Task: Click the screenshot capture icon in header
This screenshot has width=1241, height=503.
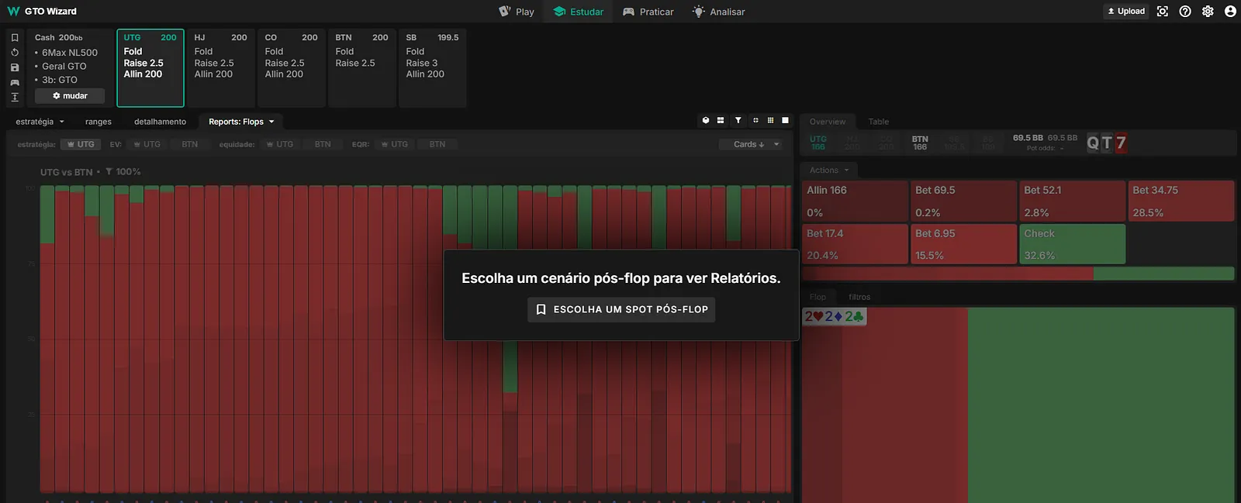Action: (1162, 12)
